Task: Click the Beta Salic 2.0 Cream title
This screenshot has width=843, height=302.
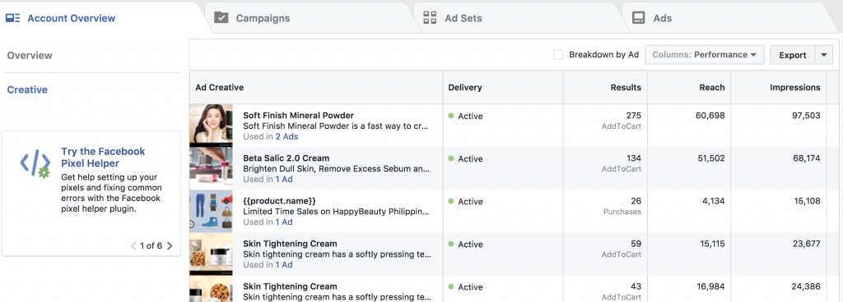Action: [286, 158]
